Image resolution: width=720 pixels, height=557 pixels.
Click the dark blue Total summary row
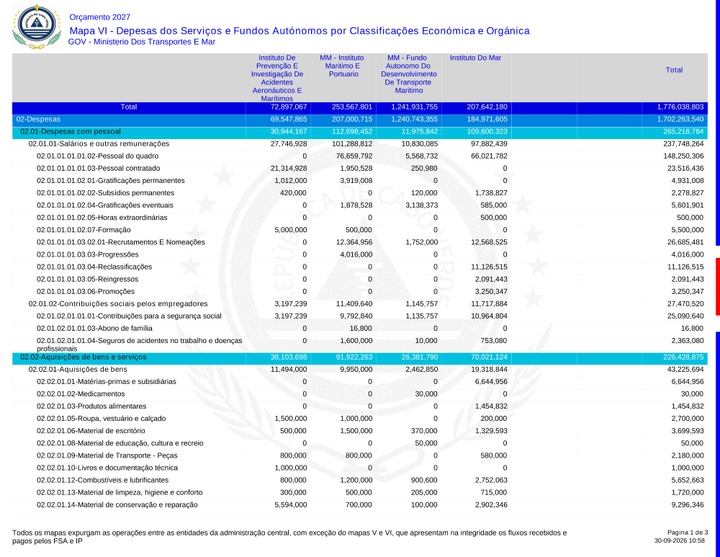coord(359,107)
